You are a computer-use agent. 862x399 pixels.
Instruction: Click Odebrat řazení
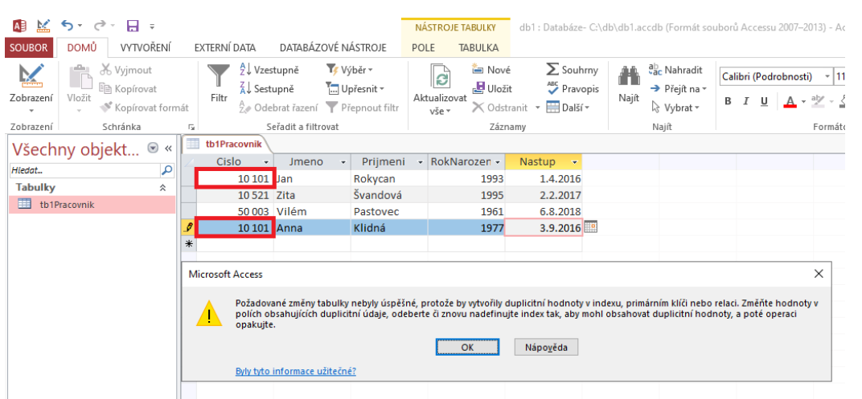278,108
